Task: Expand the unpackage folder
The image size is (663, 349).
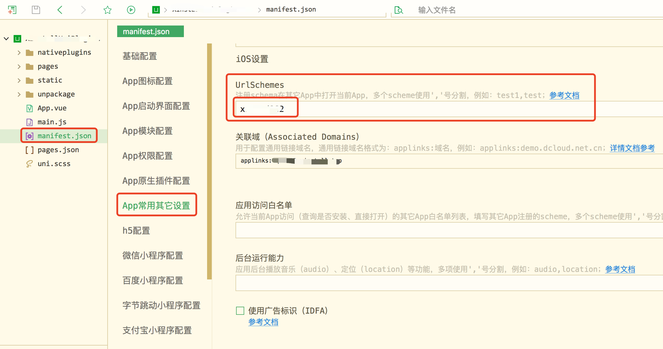Action: point(19,94)
